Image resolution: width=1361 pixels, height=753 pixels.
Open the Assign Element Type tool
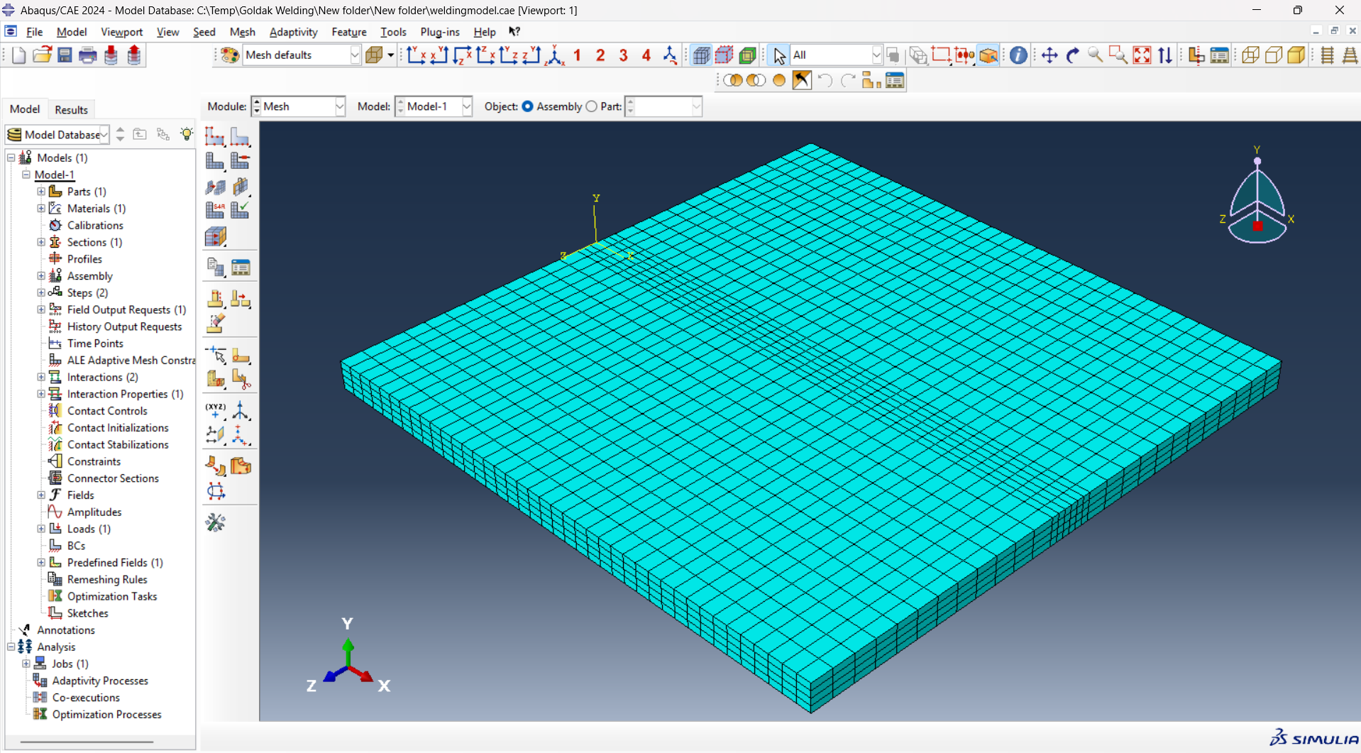pos(214,209)
